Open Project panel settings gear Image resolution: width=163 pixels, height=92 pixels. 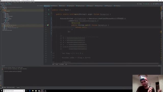point(41,6)
